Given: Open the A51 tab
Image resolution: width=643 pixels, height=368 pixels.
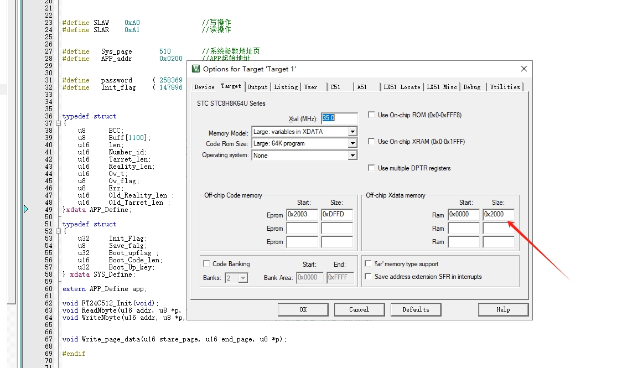Looking at the screenshot, I should [362, 87].
